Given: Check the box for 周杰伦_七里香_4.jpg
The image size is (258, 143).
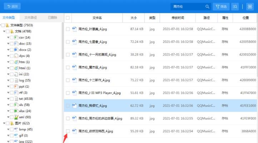Looking at the screenshot, I should coord(68,42).
